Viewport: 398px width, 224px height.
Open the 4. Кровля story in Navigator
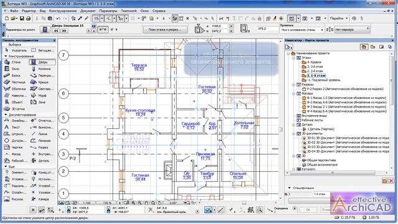click(312, 62)
